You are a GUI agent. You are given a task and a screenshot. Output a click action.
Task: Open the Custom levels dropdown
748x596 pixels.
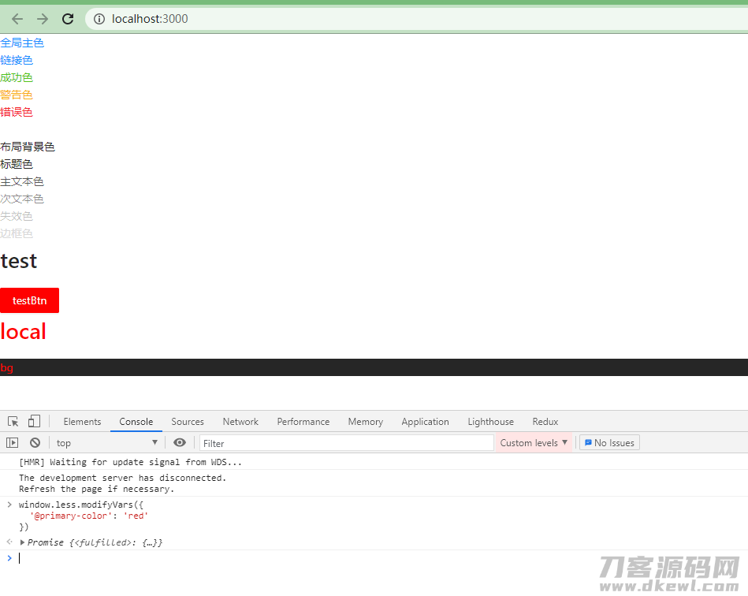534,443
